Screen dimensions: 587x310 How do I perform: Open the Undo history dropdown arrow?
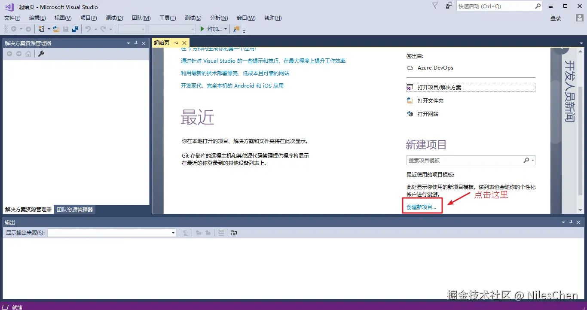click(x=96, y=29)
